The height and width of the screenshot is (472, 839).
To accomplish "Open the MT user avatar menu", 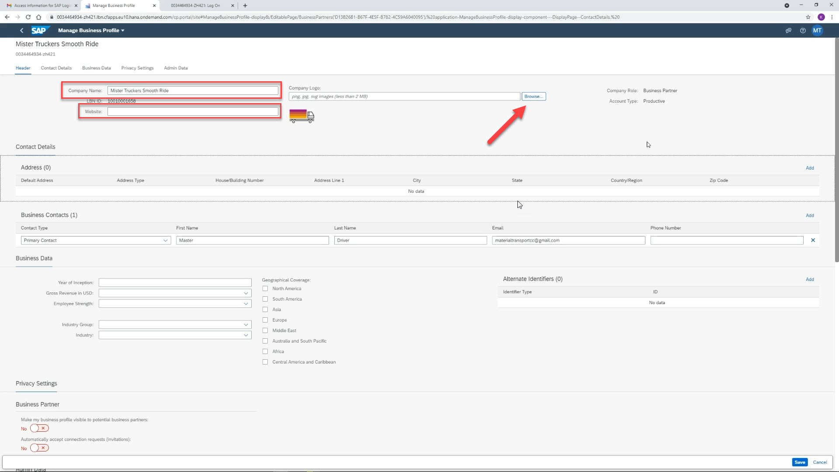I will point(817,31).
